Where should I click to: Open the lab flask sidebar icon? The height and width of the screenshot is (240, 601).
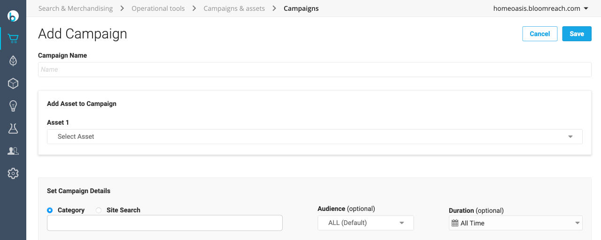tap(13, 128)
